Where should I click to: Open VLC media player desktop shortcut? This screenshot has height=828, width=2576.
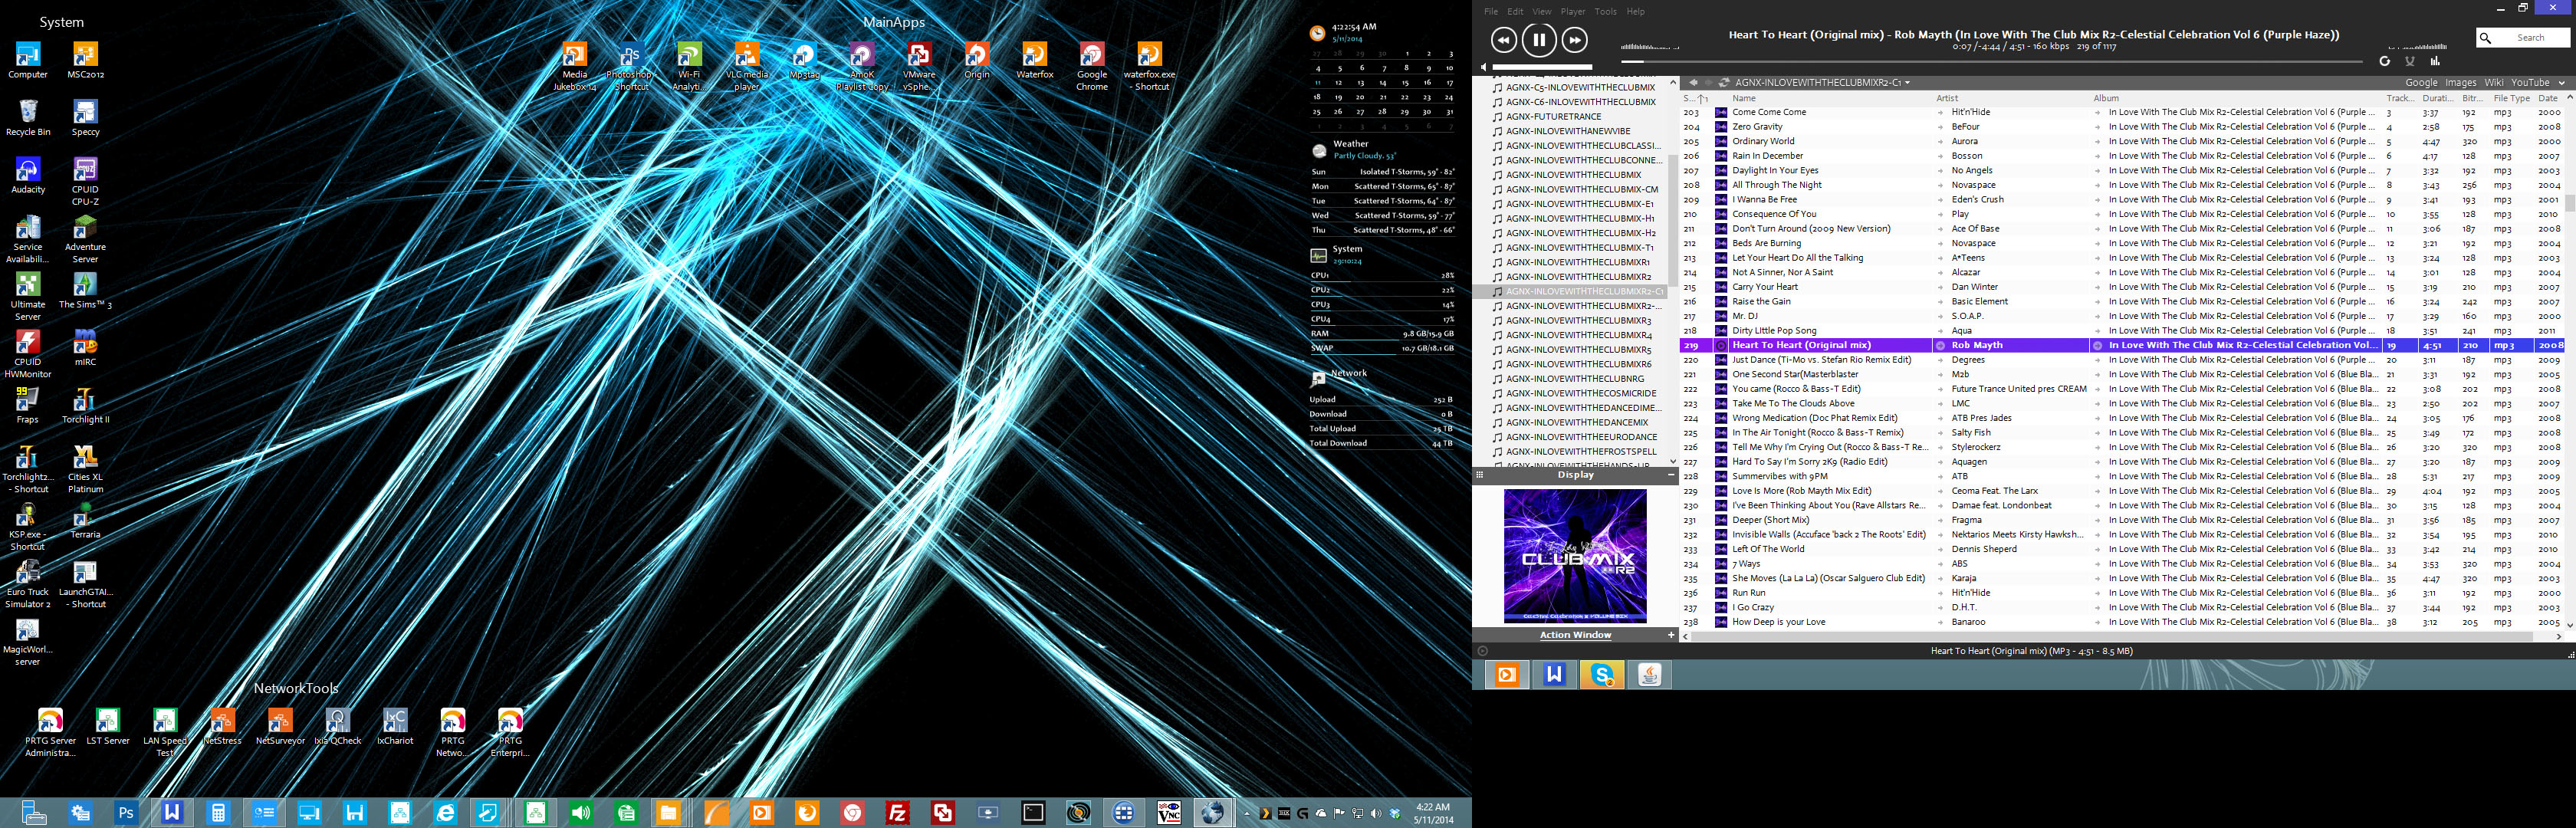747,67
